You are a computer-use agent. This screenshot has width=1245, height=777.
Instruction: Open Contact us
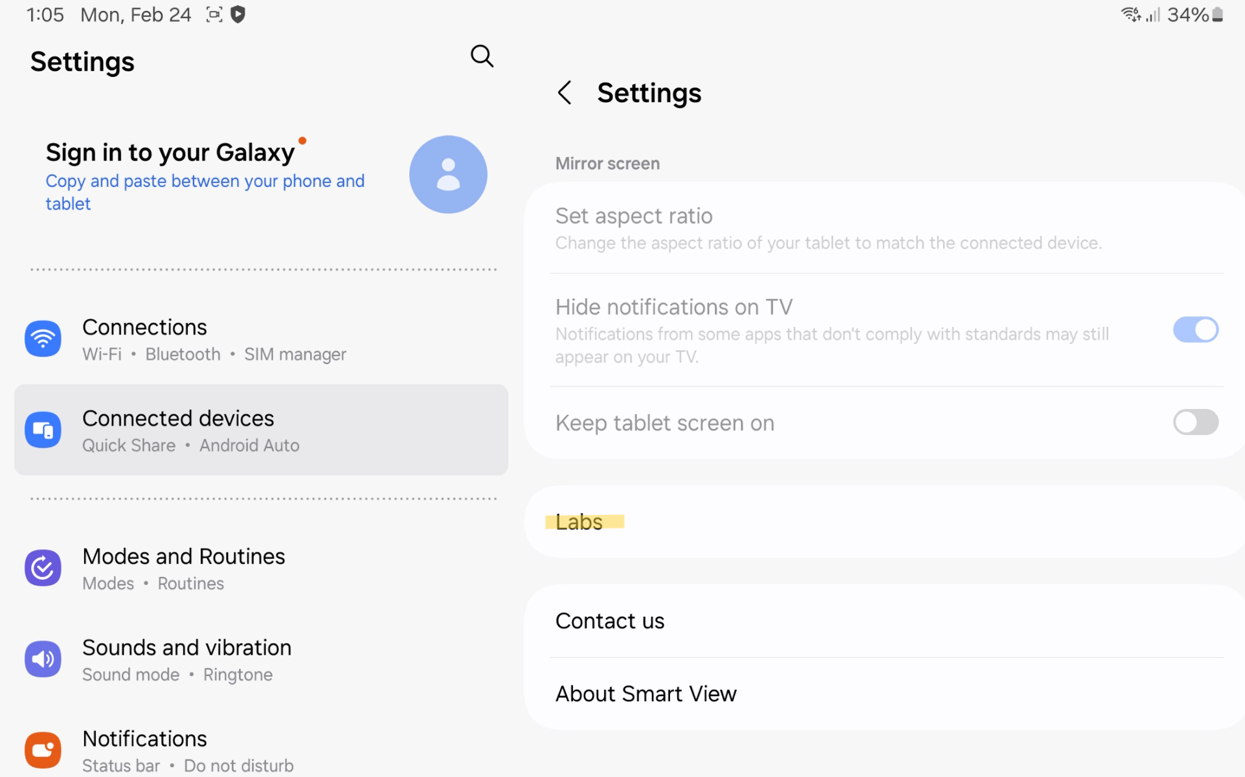(610, 621)
